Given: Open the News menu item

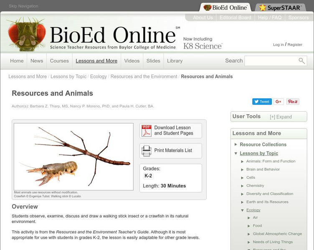Looking at the screenshot, I should pos(37,61).
